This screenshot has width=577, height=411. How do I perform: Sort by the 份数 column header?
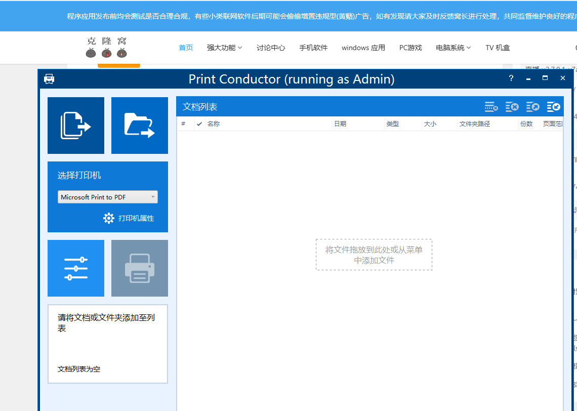[x=529, y=124]
